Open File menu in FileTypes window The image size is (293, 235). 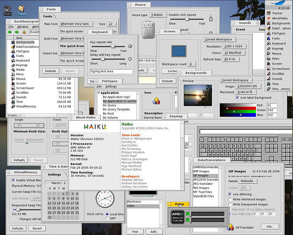tap(99, 86)
